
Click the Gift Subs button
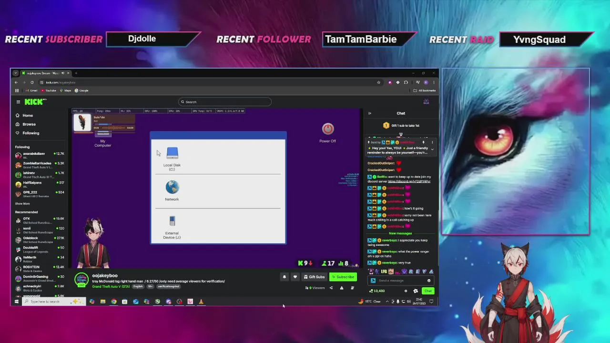[314, 277]
